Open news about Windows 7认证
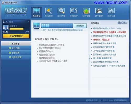The height and width of the screenshot is (104, 131). 107,28
